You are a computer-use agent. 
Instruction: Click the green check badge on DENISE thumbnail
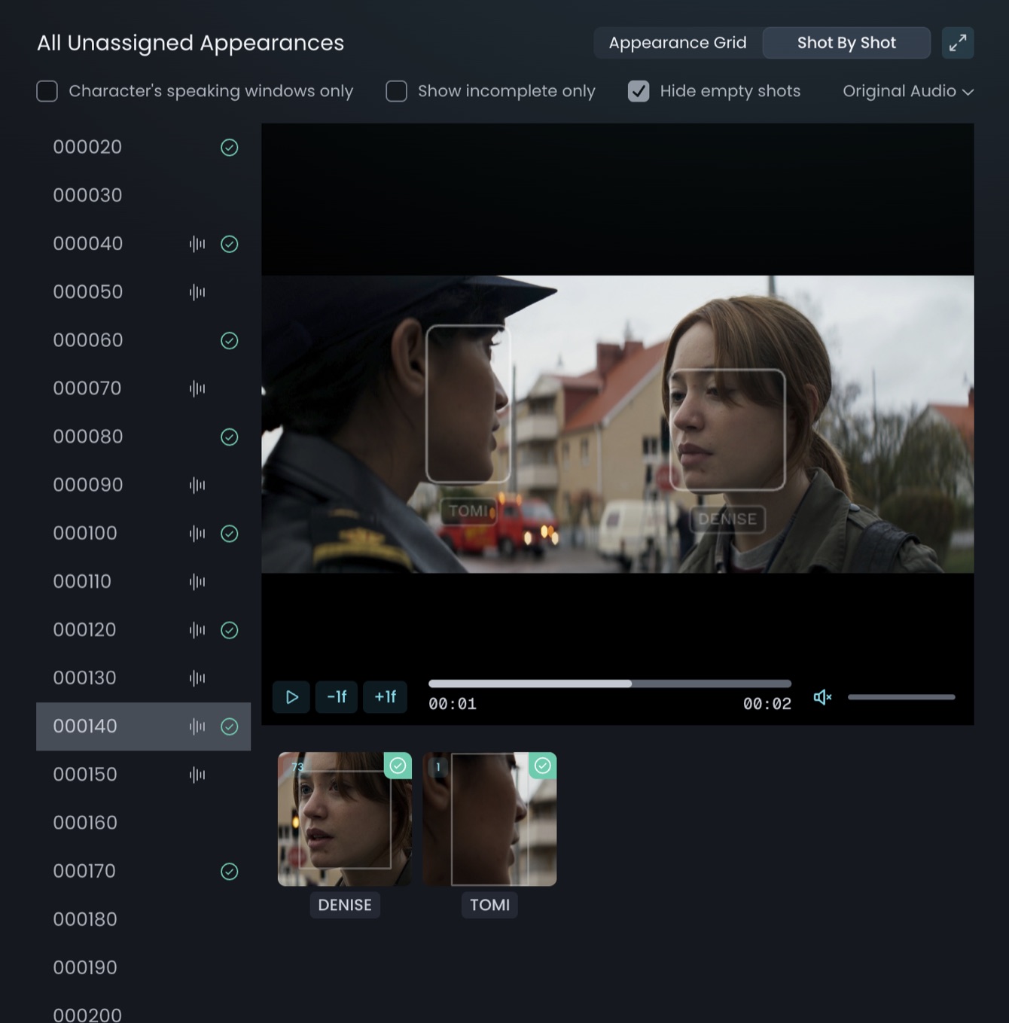398,766
